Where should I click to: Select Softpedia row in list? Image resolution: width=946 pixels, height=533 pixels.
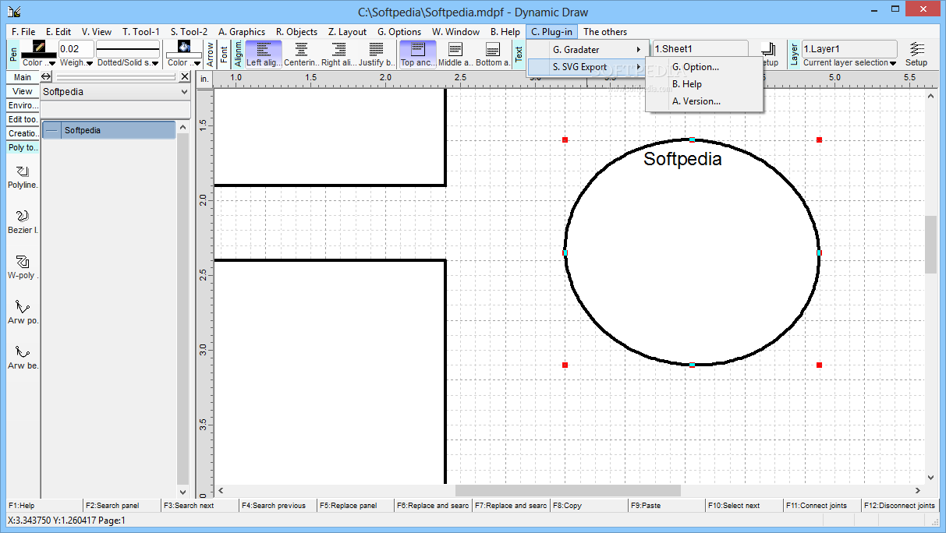(109, 130)
